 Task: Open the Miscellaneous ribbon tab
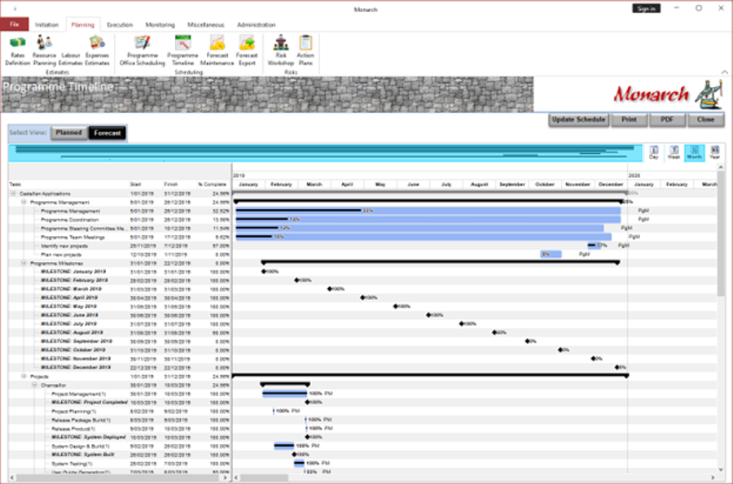click(206, 24)
